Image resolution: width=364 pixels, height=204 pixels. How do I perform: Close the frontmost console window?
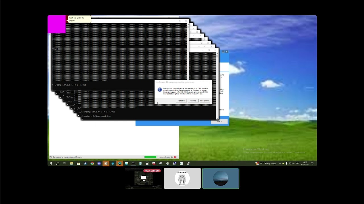point(186,21)
